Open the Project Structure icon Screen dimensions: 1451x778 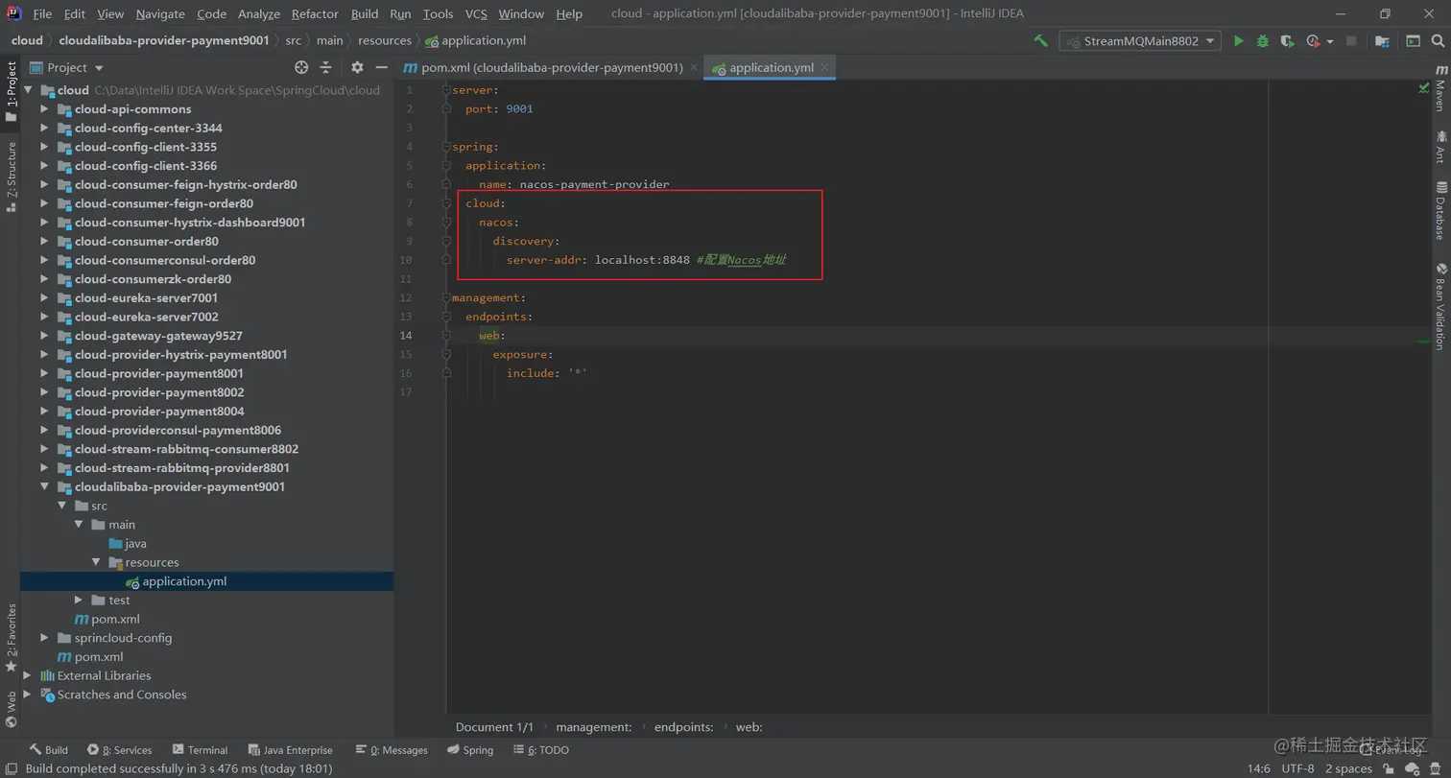(1382, 41)
